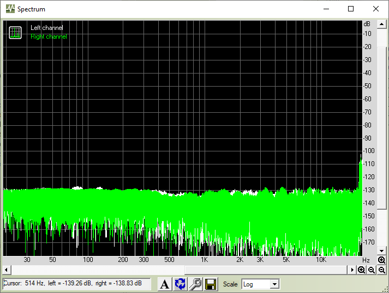Toggle the Right channel legend label

click(49, 36)
